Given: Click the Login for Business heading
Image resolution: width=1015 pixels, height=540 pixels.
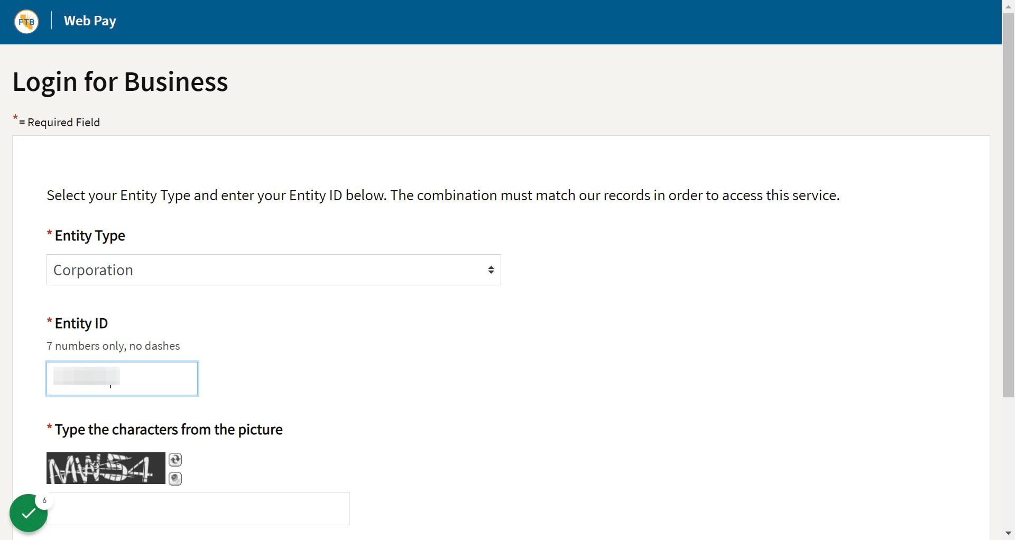Looking at the screenshot, I should pyautogui.click(x=121, y=82).
